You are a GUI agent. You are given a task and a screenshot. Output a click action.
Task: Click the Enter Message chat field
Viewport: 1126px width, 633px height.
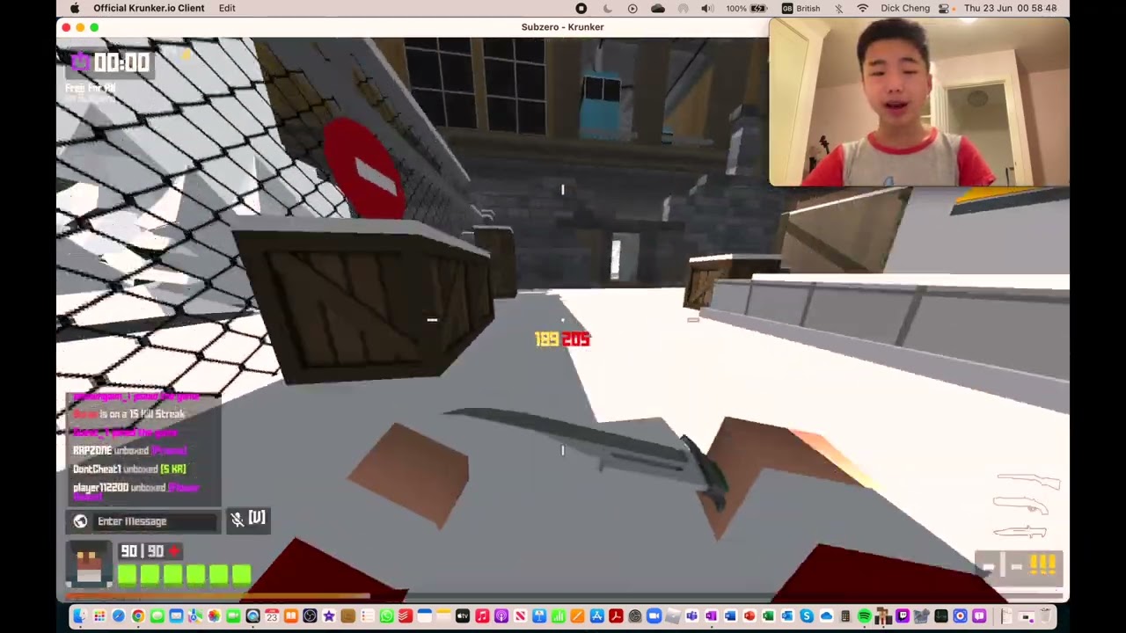pos(155,521)
